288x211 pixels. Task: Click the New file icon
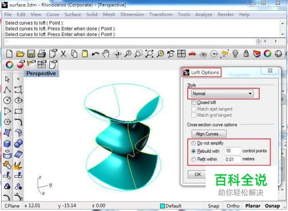(x=9, y=54)
